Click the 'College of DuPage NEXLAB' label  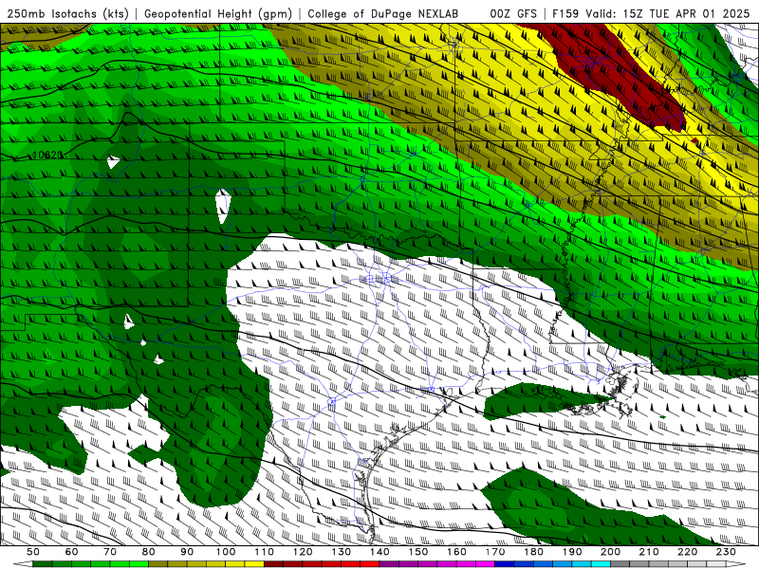tap(383, 13)
